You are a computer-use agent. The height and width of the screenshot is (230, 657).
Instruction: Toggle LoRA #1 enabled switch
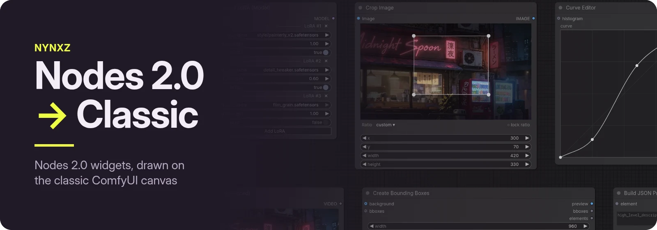(x=326, y=53)
